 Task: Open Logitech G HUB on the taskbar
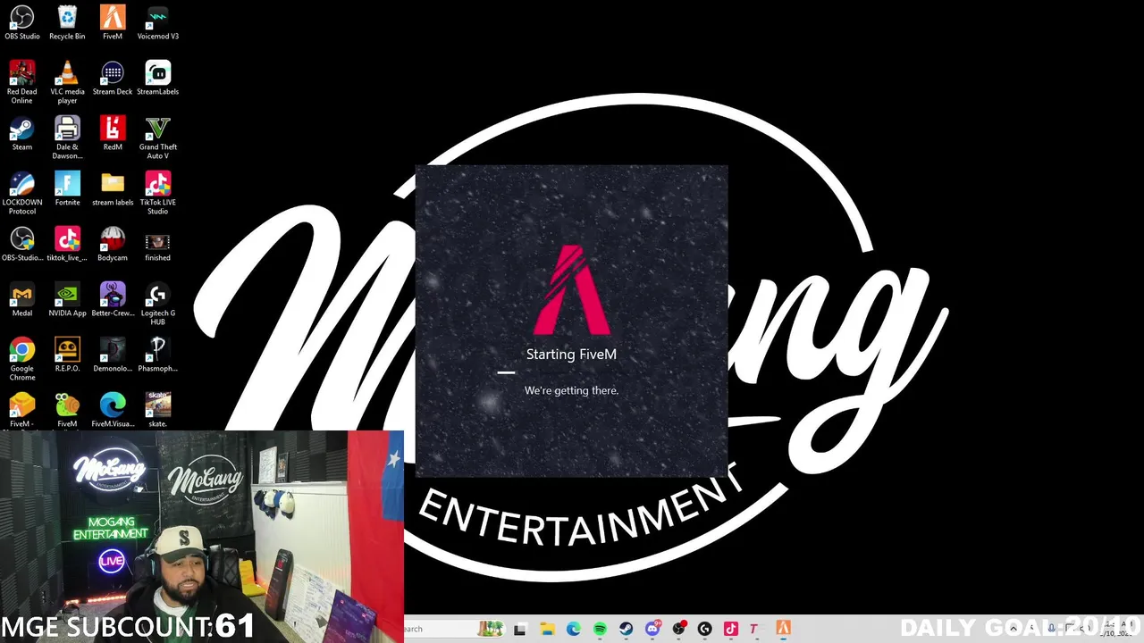[x=704, y=629]
